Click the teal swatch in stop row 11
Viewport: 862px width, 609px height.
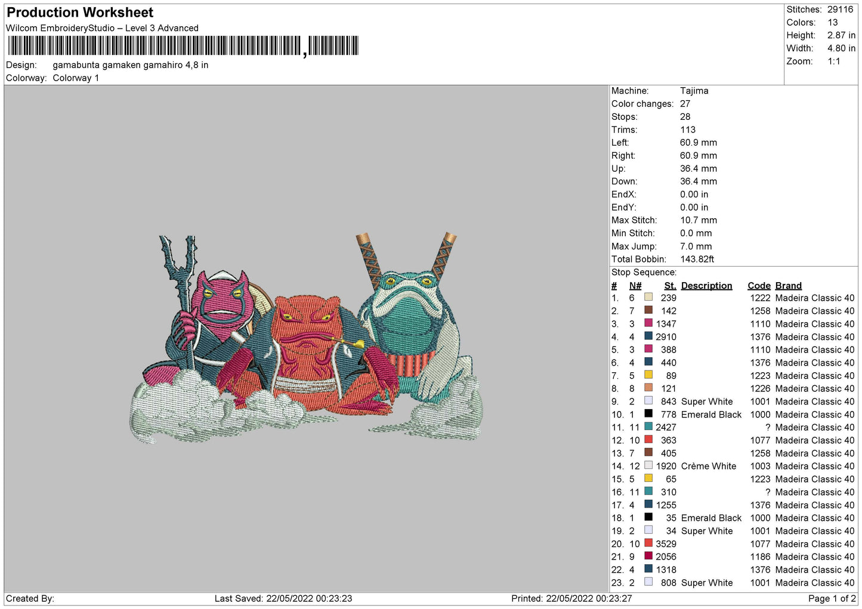pyautogui.click(x=648, y=426)
